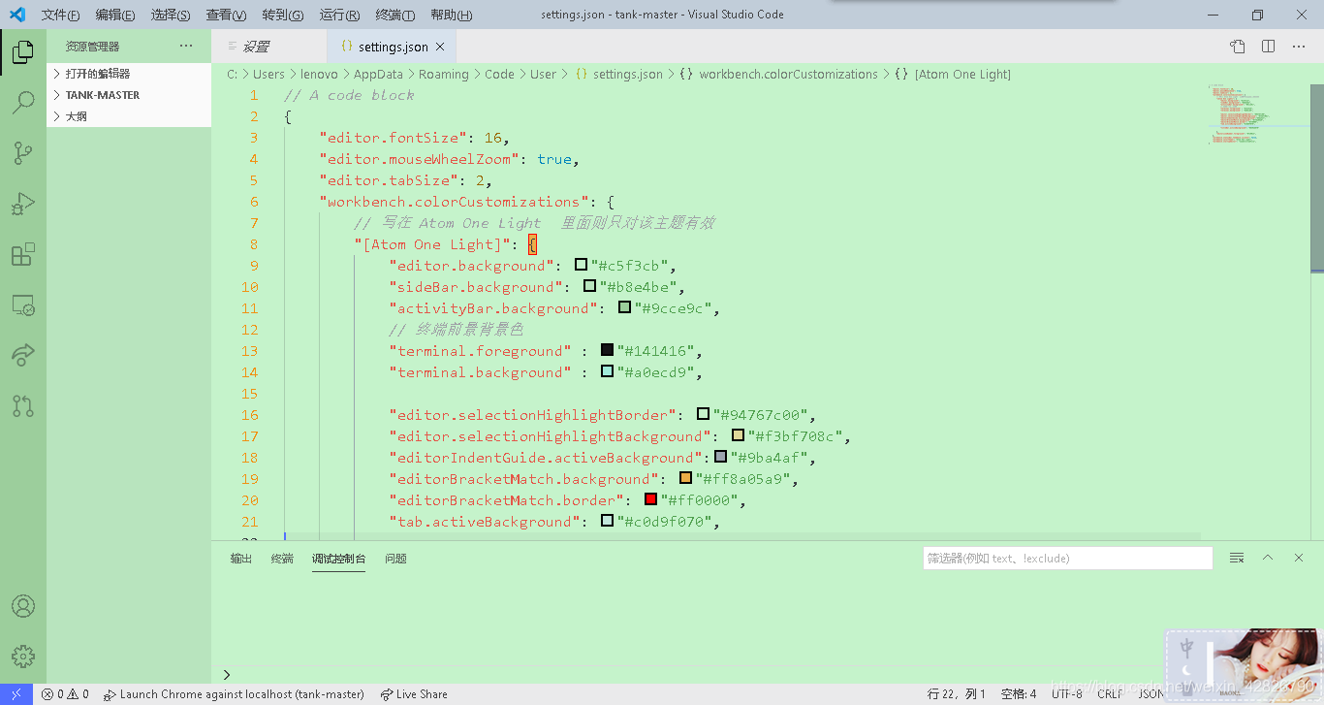Split the editor to the right

(x=1268, y=47)
